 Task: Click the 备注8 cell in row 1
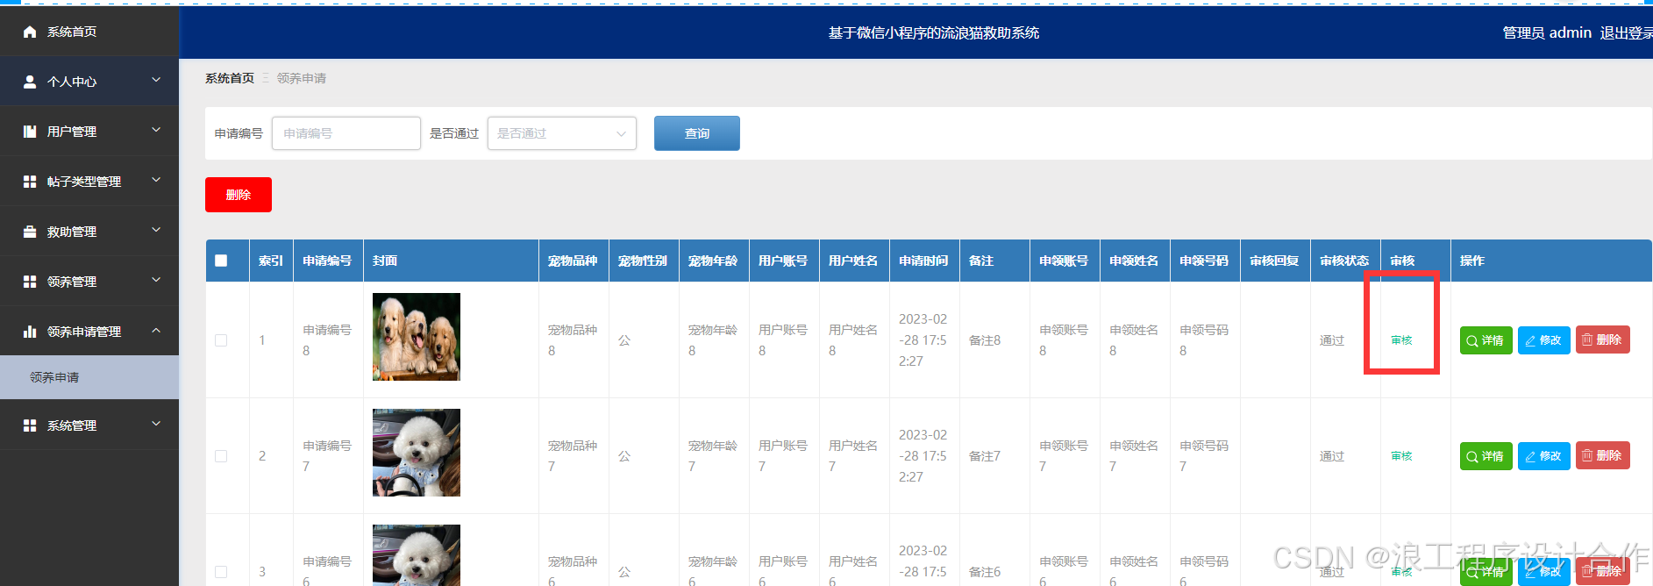(x=985, y=340)
